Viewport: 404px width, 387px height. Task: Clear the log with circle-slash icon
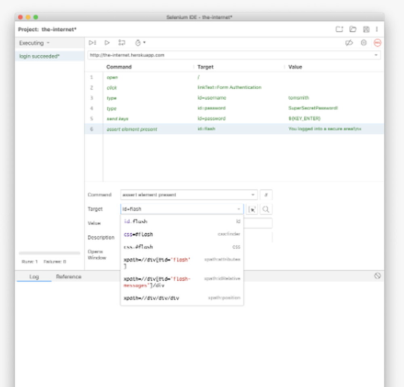pyautogui.click(x=377, y=276)
